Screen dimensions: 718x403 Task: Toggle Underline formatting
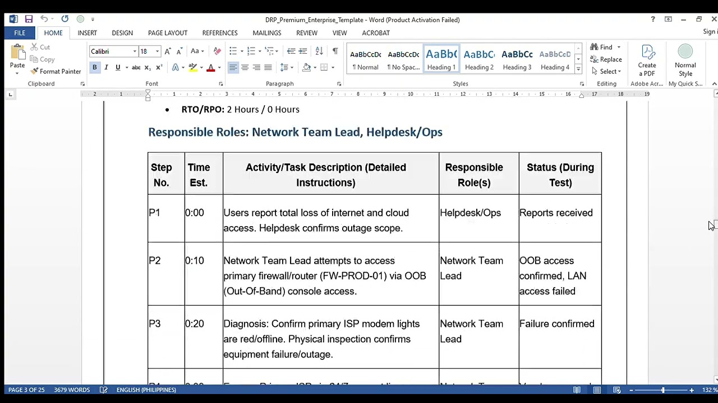(x=118, y=68)
